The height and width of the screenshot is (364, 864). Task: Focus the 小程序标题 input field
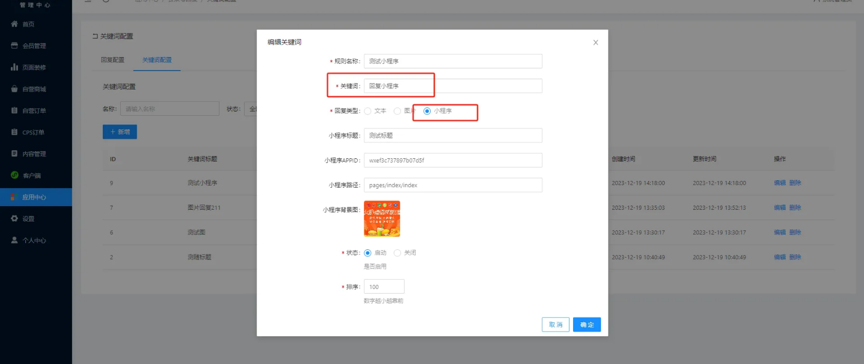pos(453,135)
